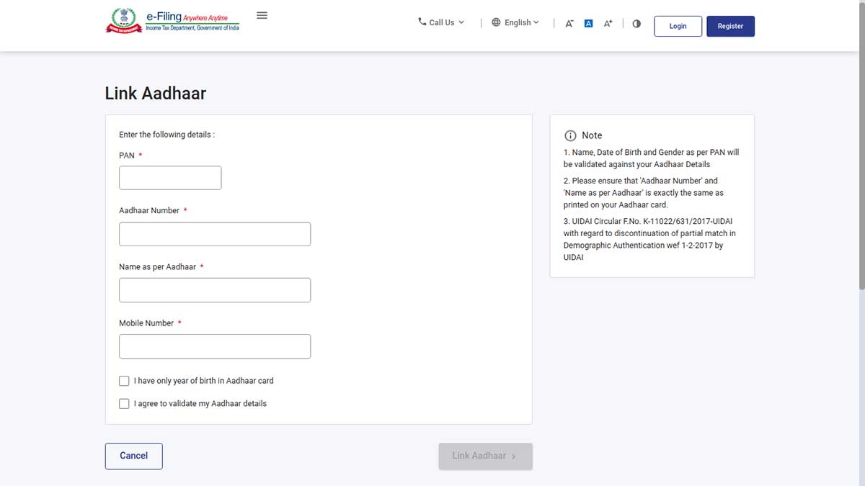Tick 'I agree to validate my Aadhaar details'
This screenshot has width=865, height=486.
tap(124, 404)
